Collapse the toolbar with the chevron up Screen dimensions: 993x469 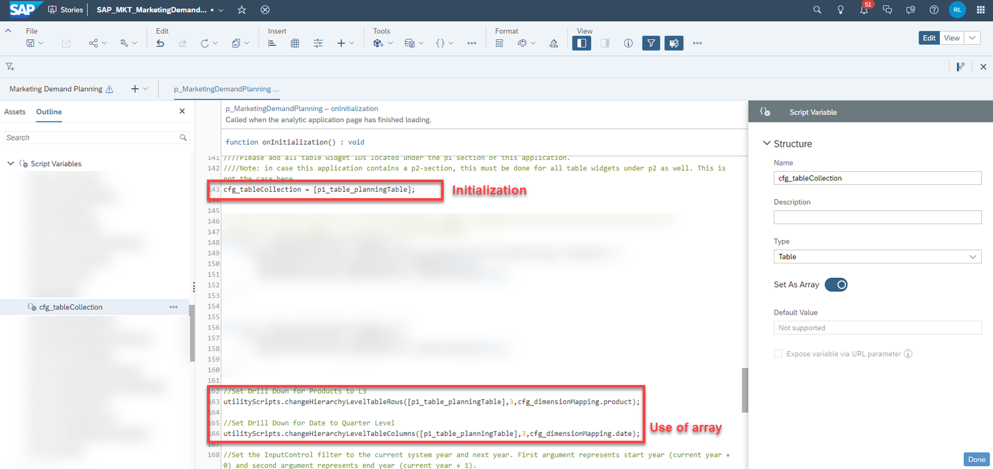(8, 31)
